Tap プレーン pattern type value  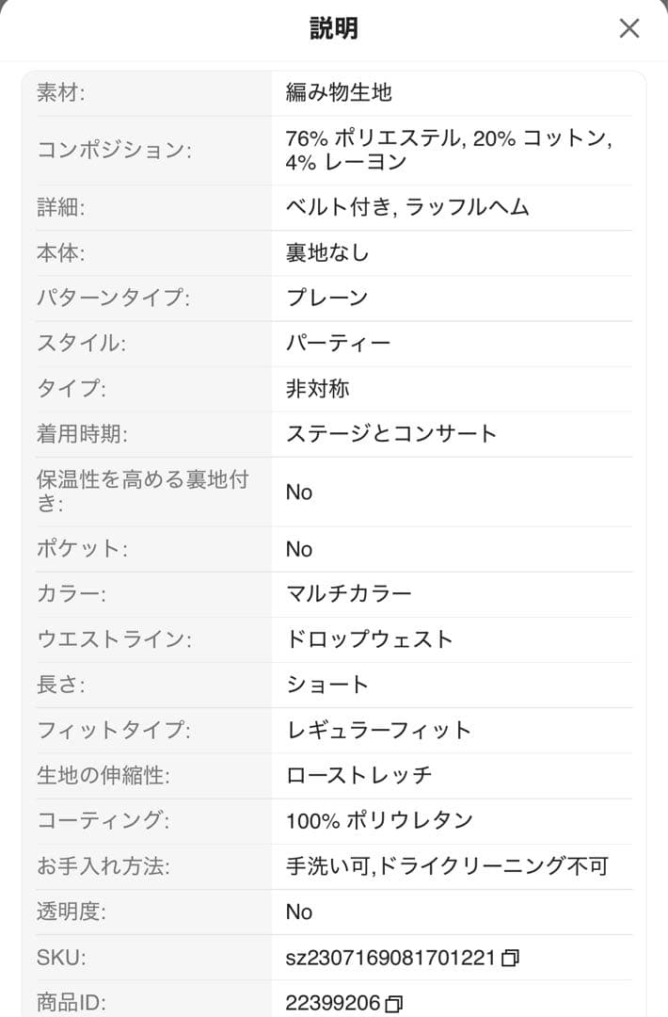(326, 298)
